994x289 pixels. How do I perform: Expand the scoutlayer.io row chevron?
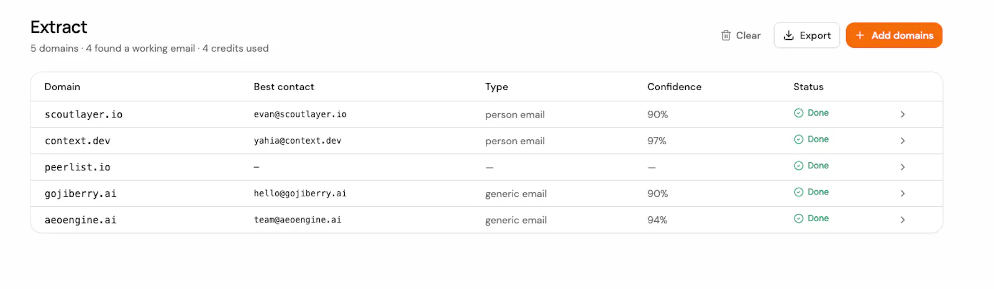(x=903, y=114)
